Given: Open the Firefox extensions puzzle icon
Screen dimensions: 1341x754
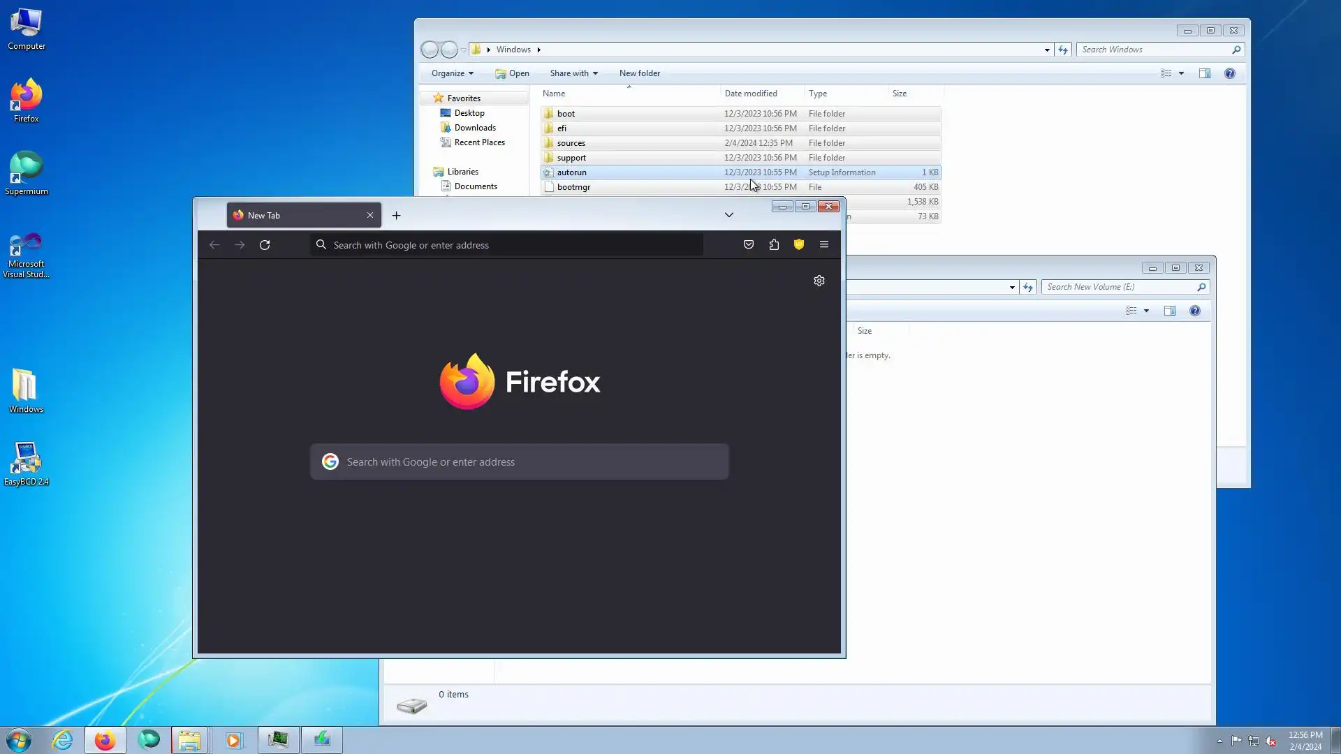Looking at the screenshot, I should click(774, 245).
